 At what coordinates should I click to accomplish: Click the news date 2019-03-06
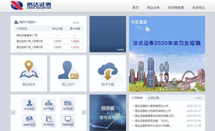coord(194,121)
